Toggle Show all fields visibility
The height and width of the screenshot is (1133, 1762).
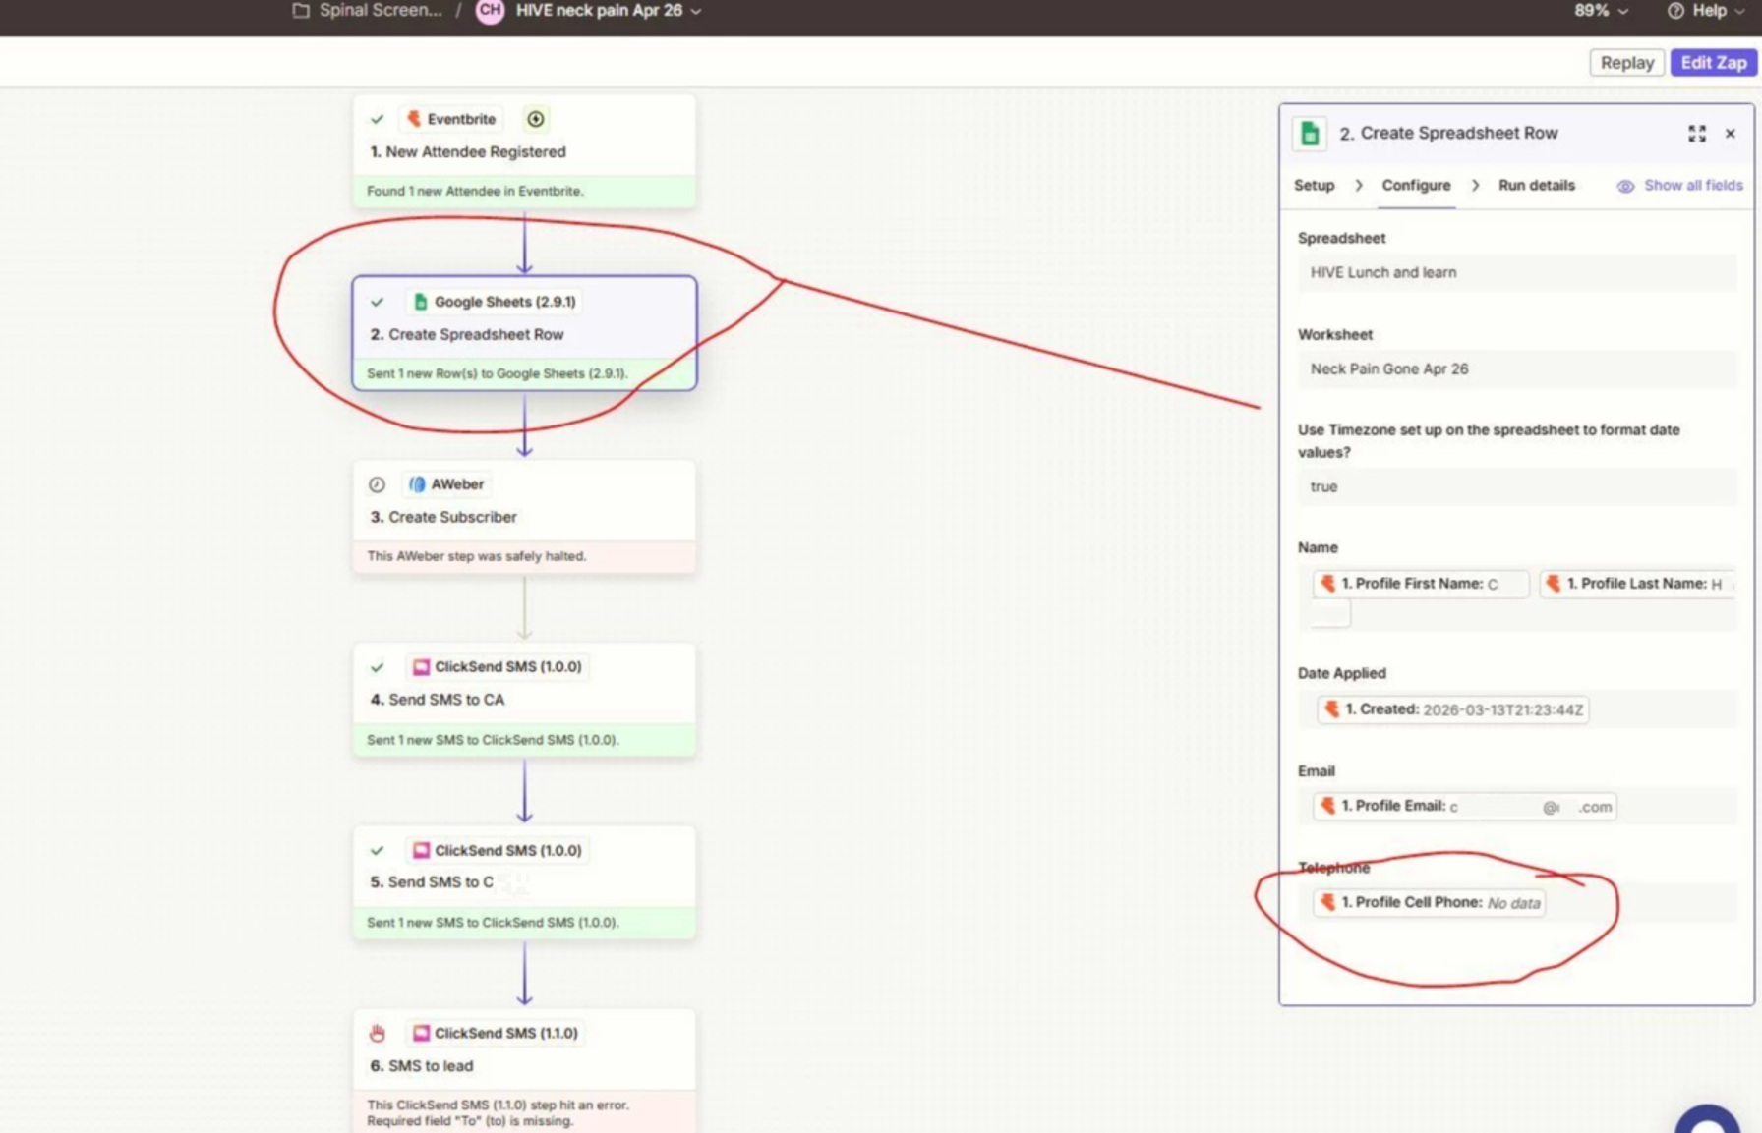1679,186
